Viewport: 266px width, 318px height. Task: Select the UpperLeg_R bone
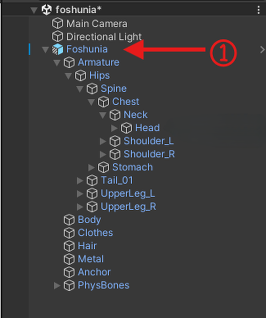point(129,207)
